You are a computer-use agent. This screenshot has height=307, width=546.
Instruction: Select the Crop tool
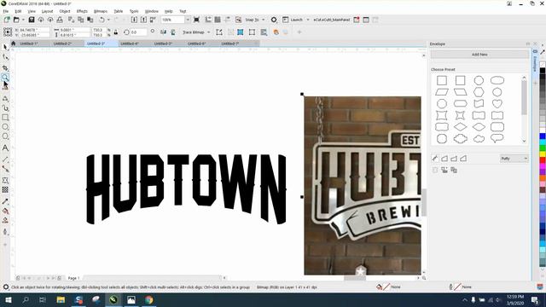coord(5,67)
